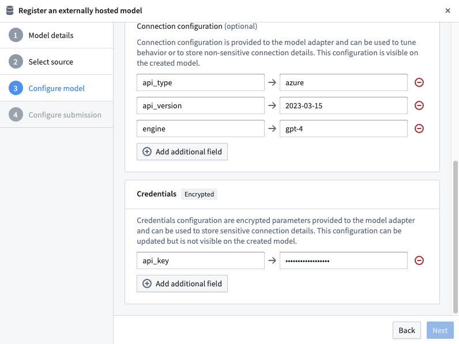Edit the api_key key field
Screen dimensions: 459x344
(x=201, y=260)
